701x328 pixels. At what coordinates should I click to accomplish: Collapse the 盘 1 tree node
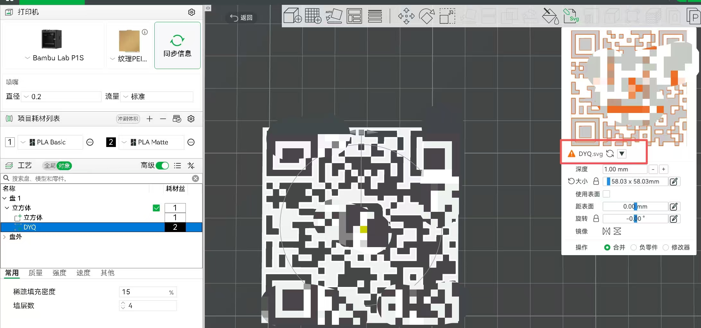pos(4,198)
